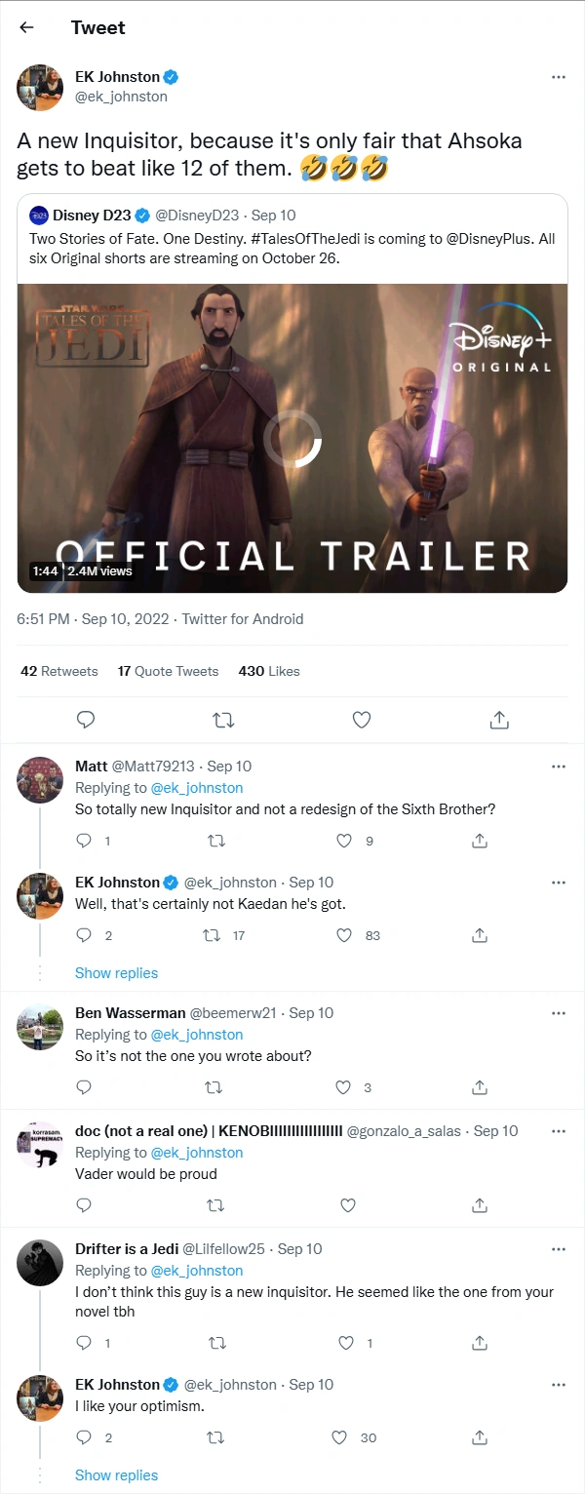Share the main tweet via share icon
585x1494 pixels.
[x=498, y=720]
